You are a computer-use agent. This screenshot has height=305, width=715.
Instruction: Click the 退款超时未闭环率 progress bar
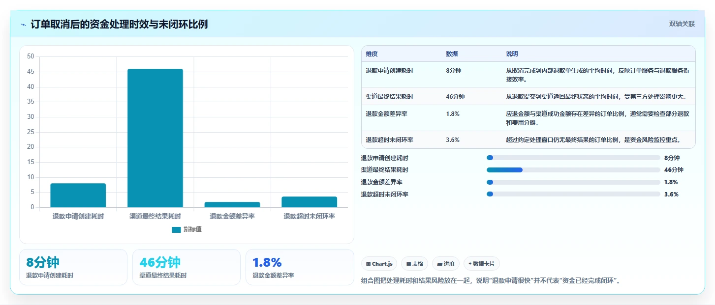[x=573, y=194]
